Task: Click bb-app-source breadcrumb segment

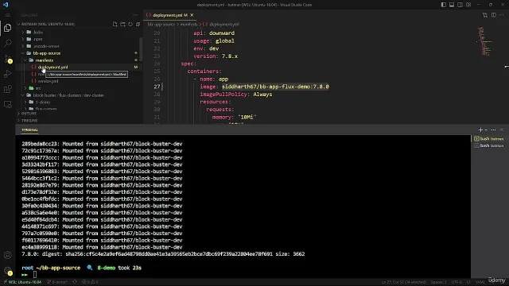Action: click(161, 25)
